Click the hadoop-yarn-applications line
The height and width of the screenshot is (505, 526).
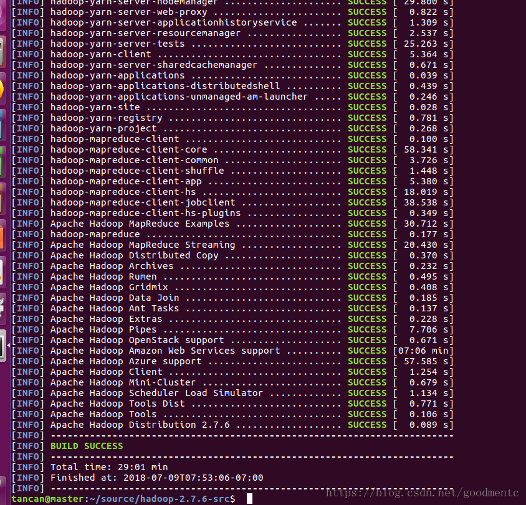coord(232,76)
